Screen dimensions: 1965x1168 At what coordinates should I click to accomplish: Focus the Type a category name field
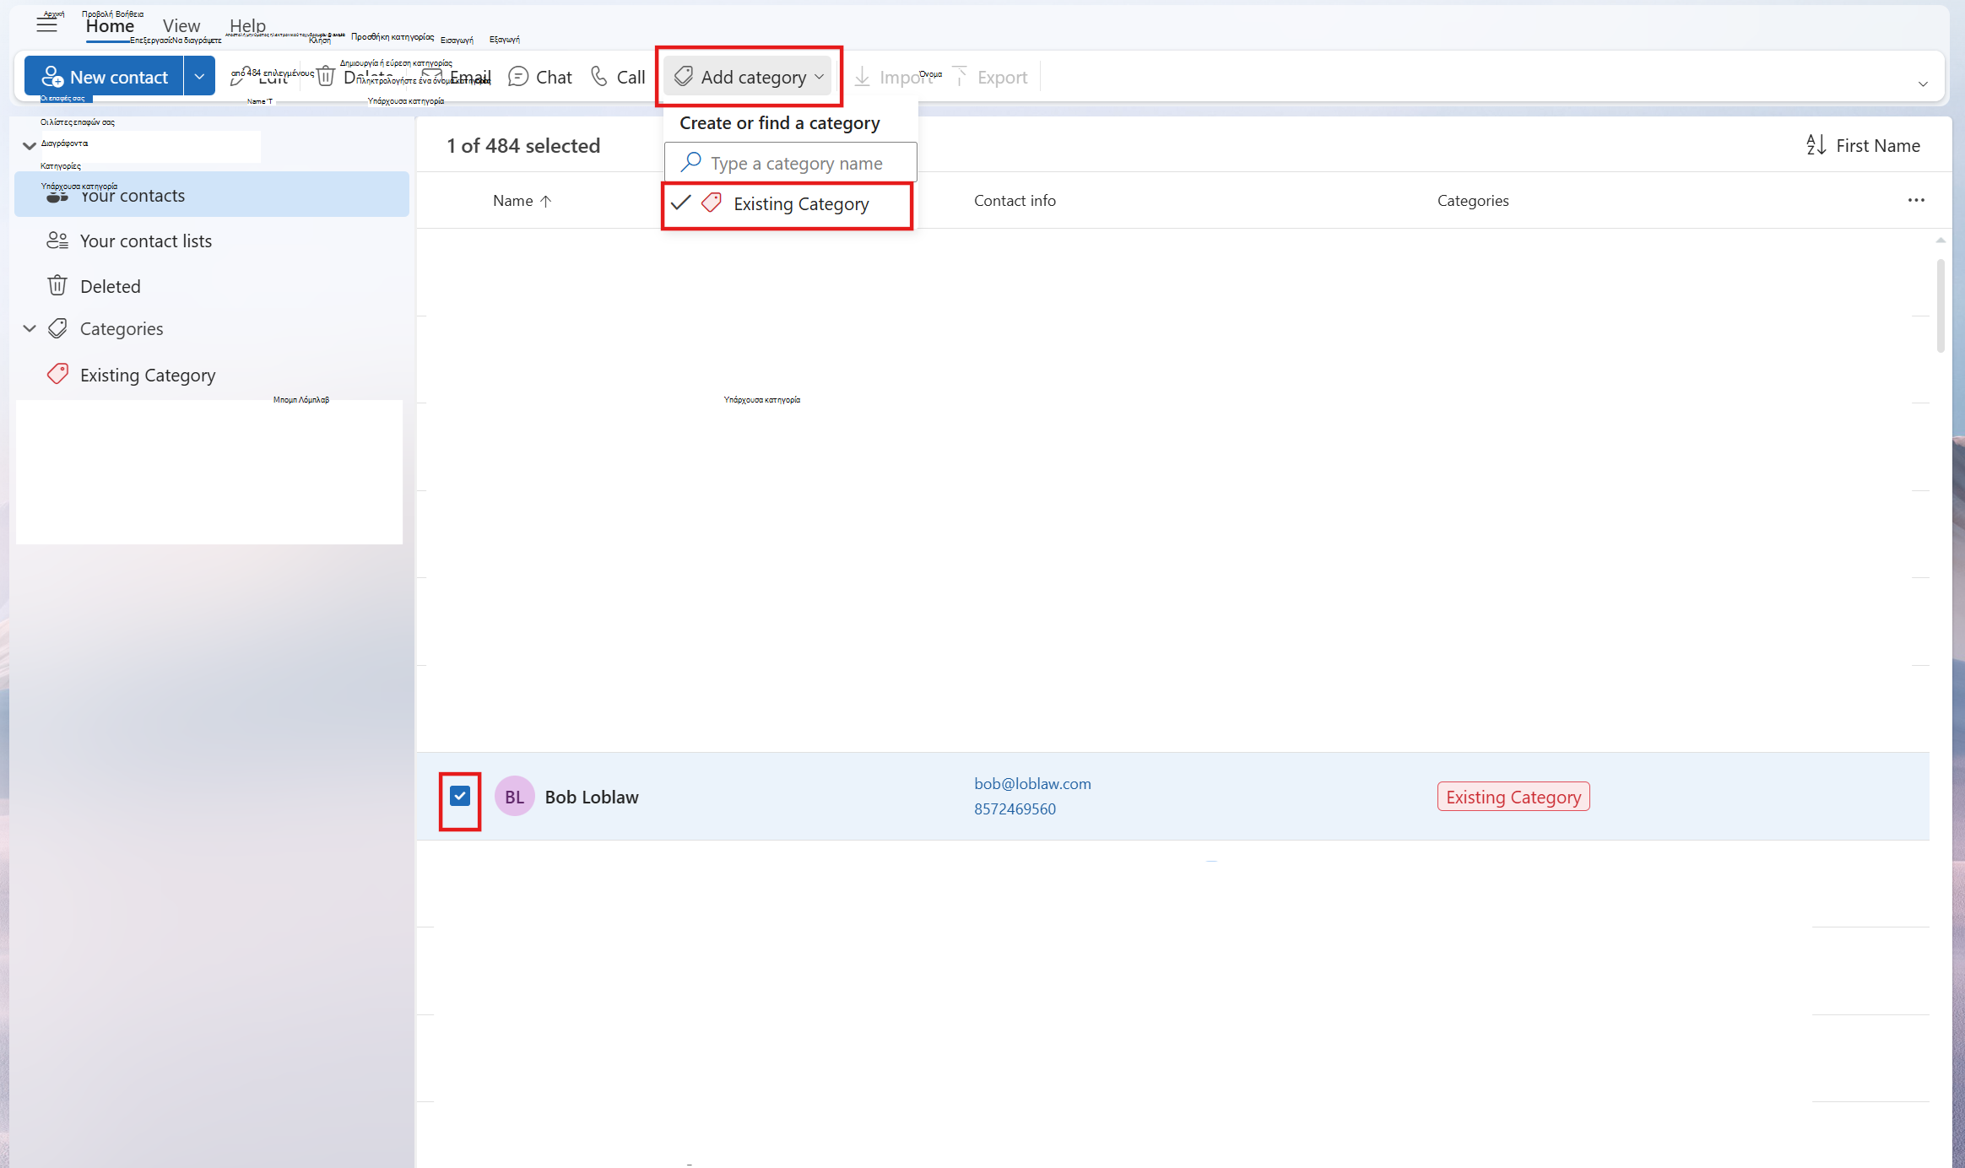point(791,163)
